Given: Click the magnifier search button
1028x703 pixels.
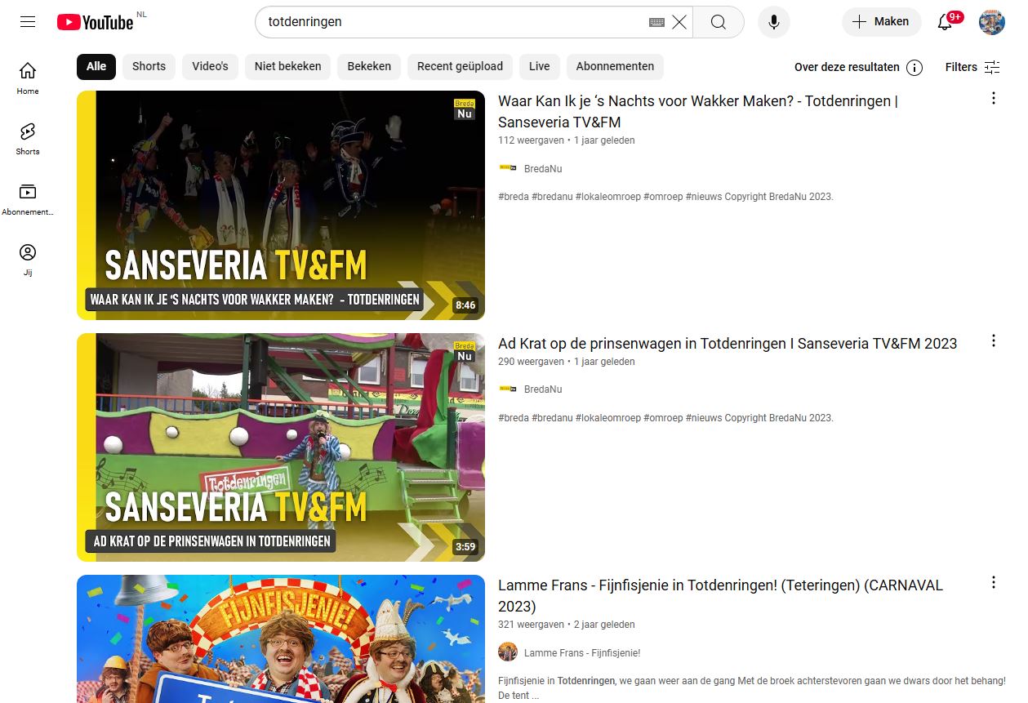Looking at the screenshot, I should point(719,22).
